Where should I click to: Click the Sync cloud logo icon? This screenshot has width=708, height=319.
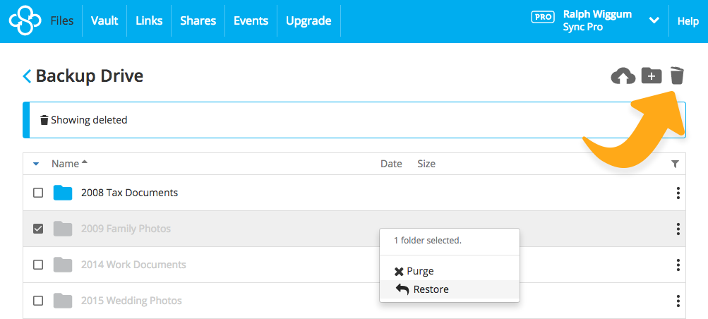tap(25, 21)
